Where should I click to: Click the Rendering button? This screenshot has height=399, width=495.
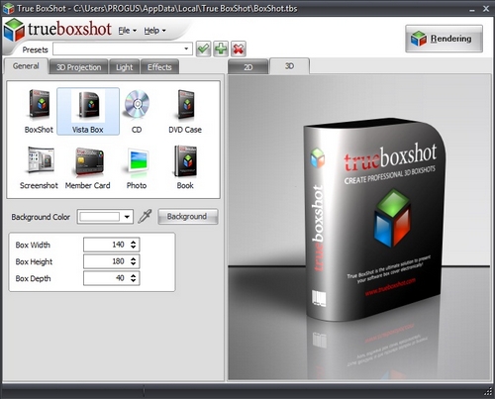coord(444,39)
